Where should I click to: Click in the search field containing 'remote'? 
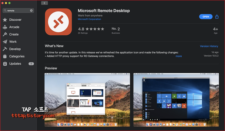(18, 11)
